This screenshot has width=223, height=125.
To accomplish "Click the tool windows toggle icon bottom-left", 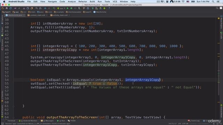I will [x=2, y=124].
